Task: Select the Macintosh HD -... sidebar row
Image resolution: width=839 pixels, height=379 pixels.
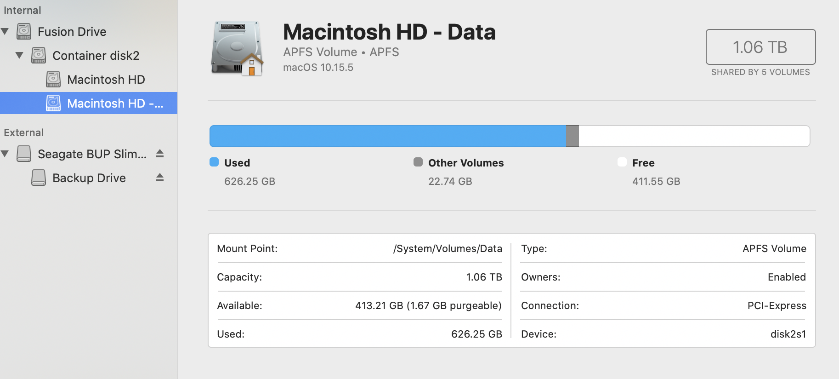Action: point(89,103)
